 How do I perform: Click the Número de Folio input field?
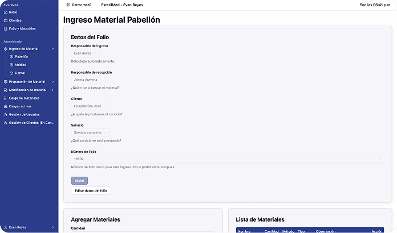click(228, 159)
